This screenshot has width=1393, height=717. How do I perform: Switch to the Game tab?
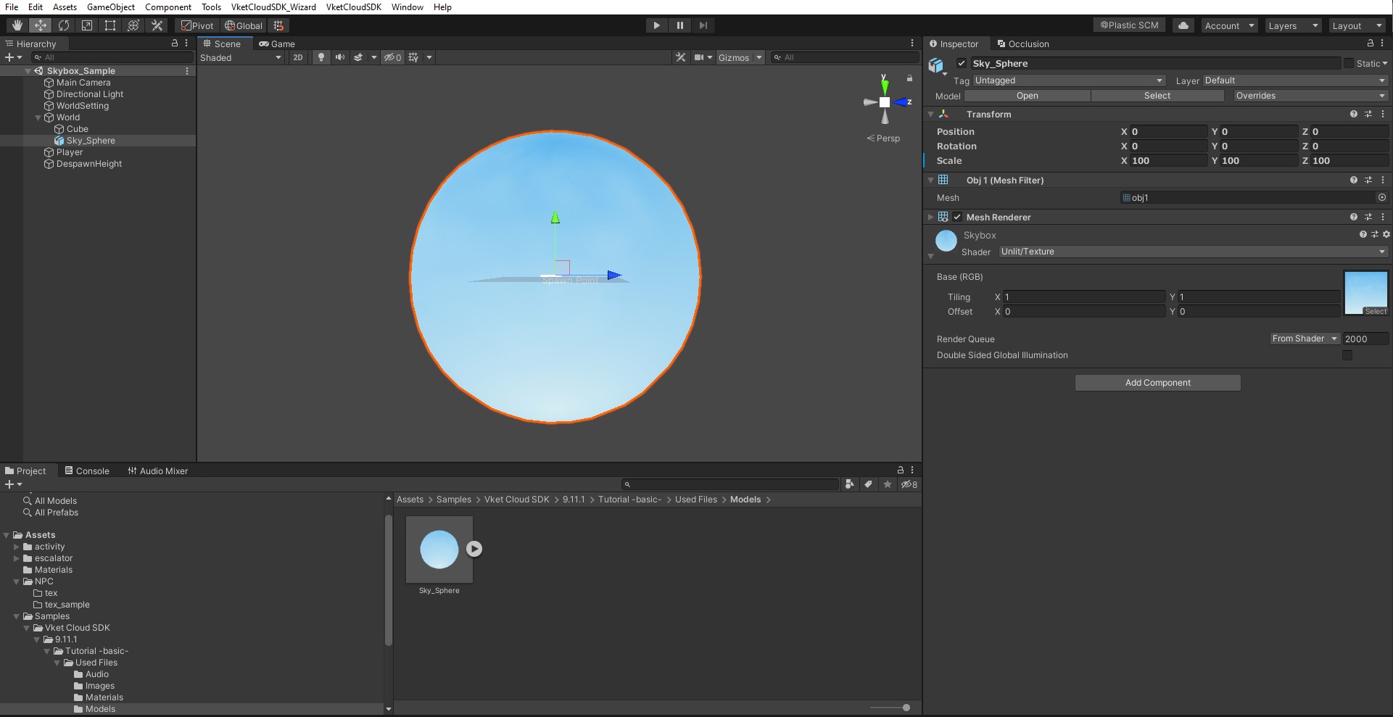point(277,43)
